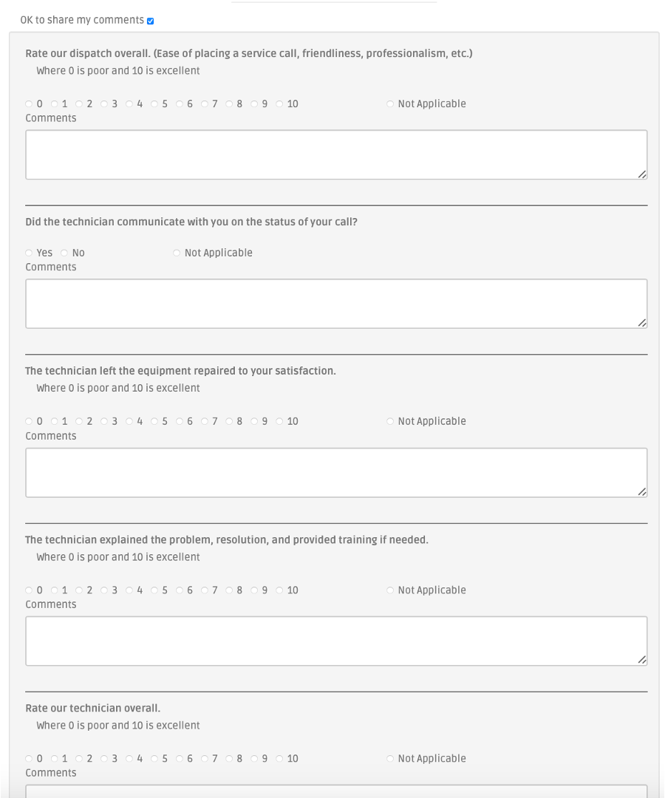Select rating 8 for equipment repaired satisfaction
This screenshot has width=665, height=798.
[x=230, y=421]
